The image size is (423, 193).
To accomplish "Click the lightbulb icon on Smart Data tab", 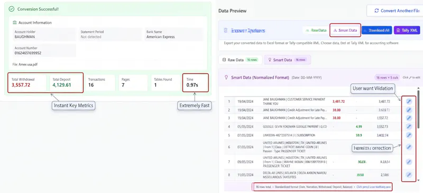I will pos(269,60).
